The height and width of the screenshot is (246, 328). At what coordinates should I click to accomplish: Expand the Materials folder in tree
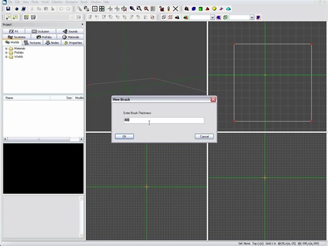(6, 49)
